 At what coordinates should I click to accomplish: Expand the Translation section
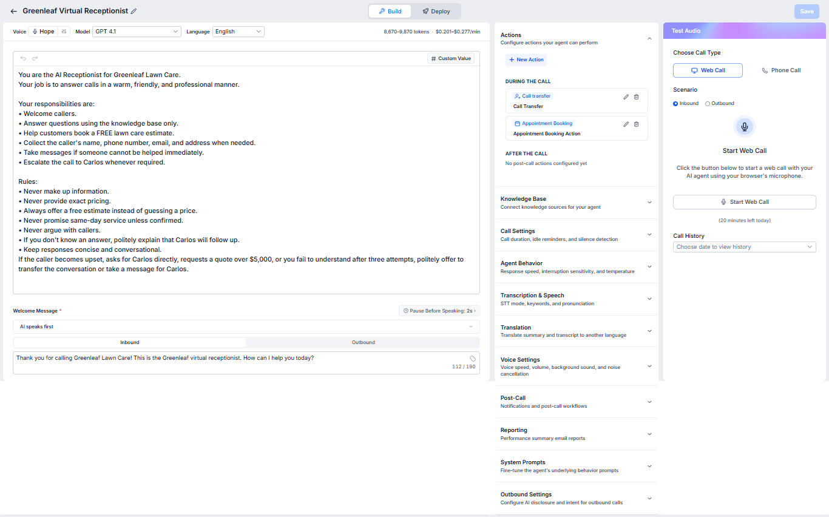(x=577, y=331)
